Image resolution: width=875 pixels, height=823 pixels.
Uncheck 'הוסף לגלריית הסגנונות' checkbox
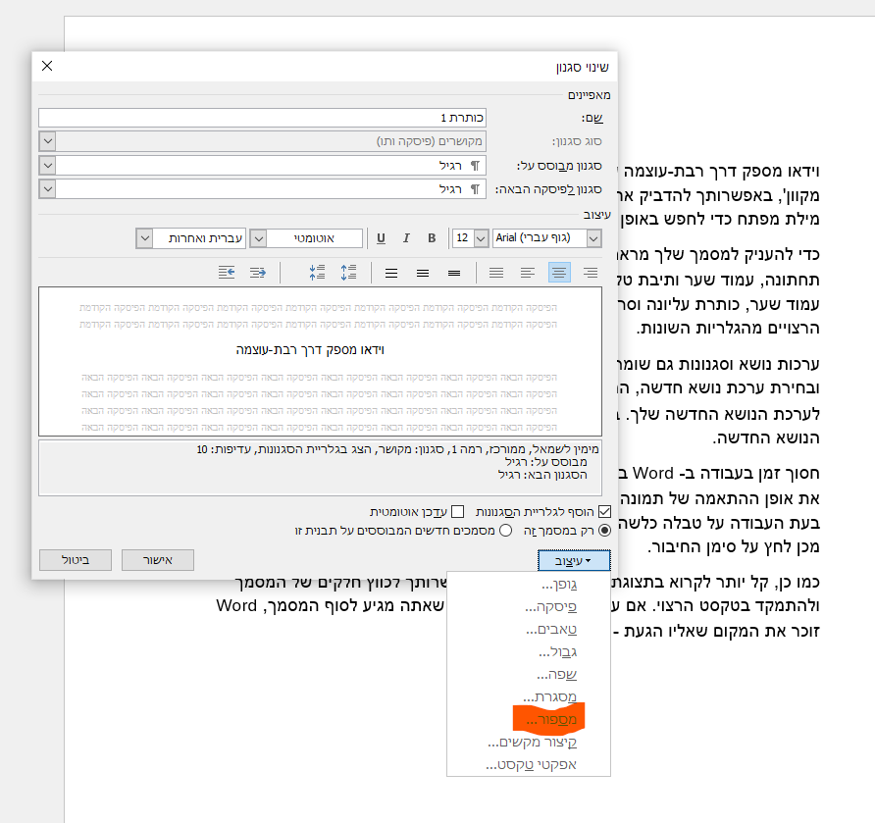click(x=604, y=511)
